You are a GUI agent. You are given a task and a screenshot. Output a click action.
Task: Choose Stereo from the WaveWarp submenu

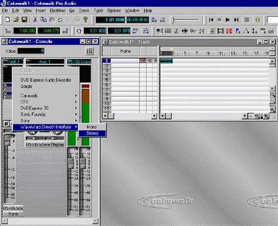click(x=92, y=133)
